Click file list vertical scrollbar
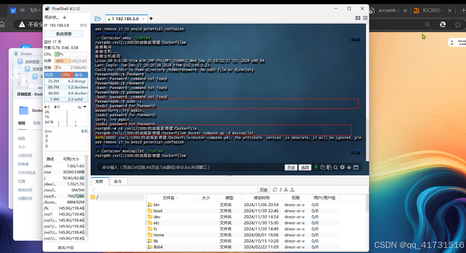Viewport: 466px width, 253px height. point(367,203)
